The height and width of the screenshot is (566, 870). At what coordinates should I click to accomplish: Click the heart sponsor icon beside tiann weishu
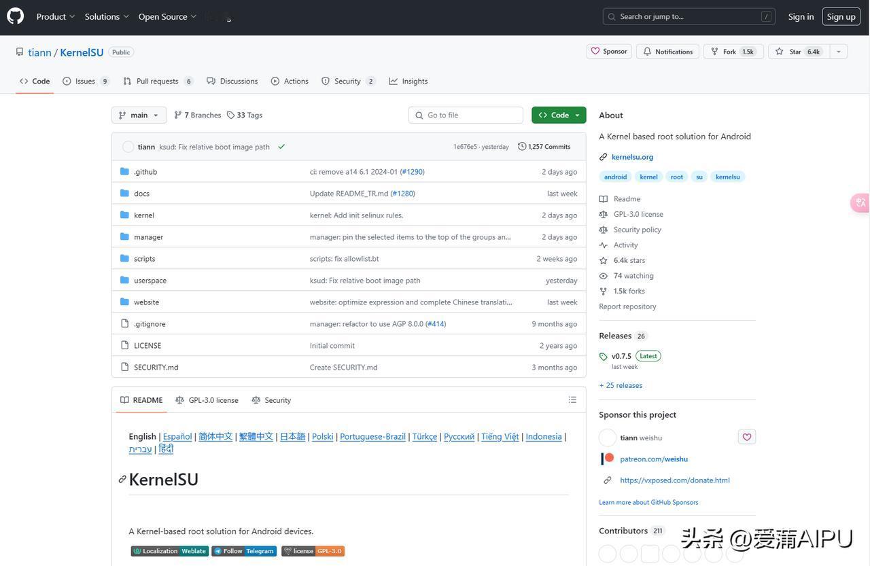(747, 437)
